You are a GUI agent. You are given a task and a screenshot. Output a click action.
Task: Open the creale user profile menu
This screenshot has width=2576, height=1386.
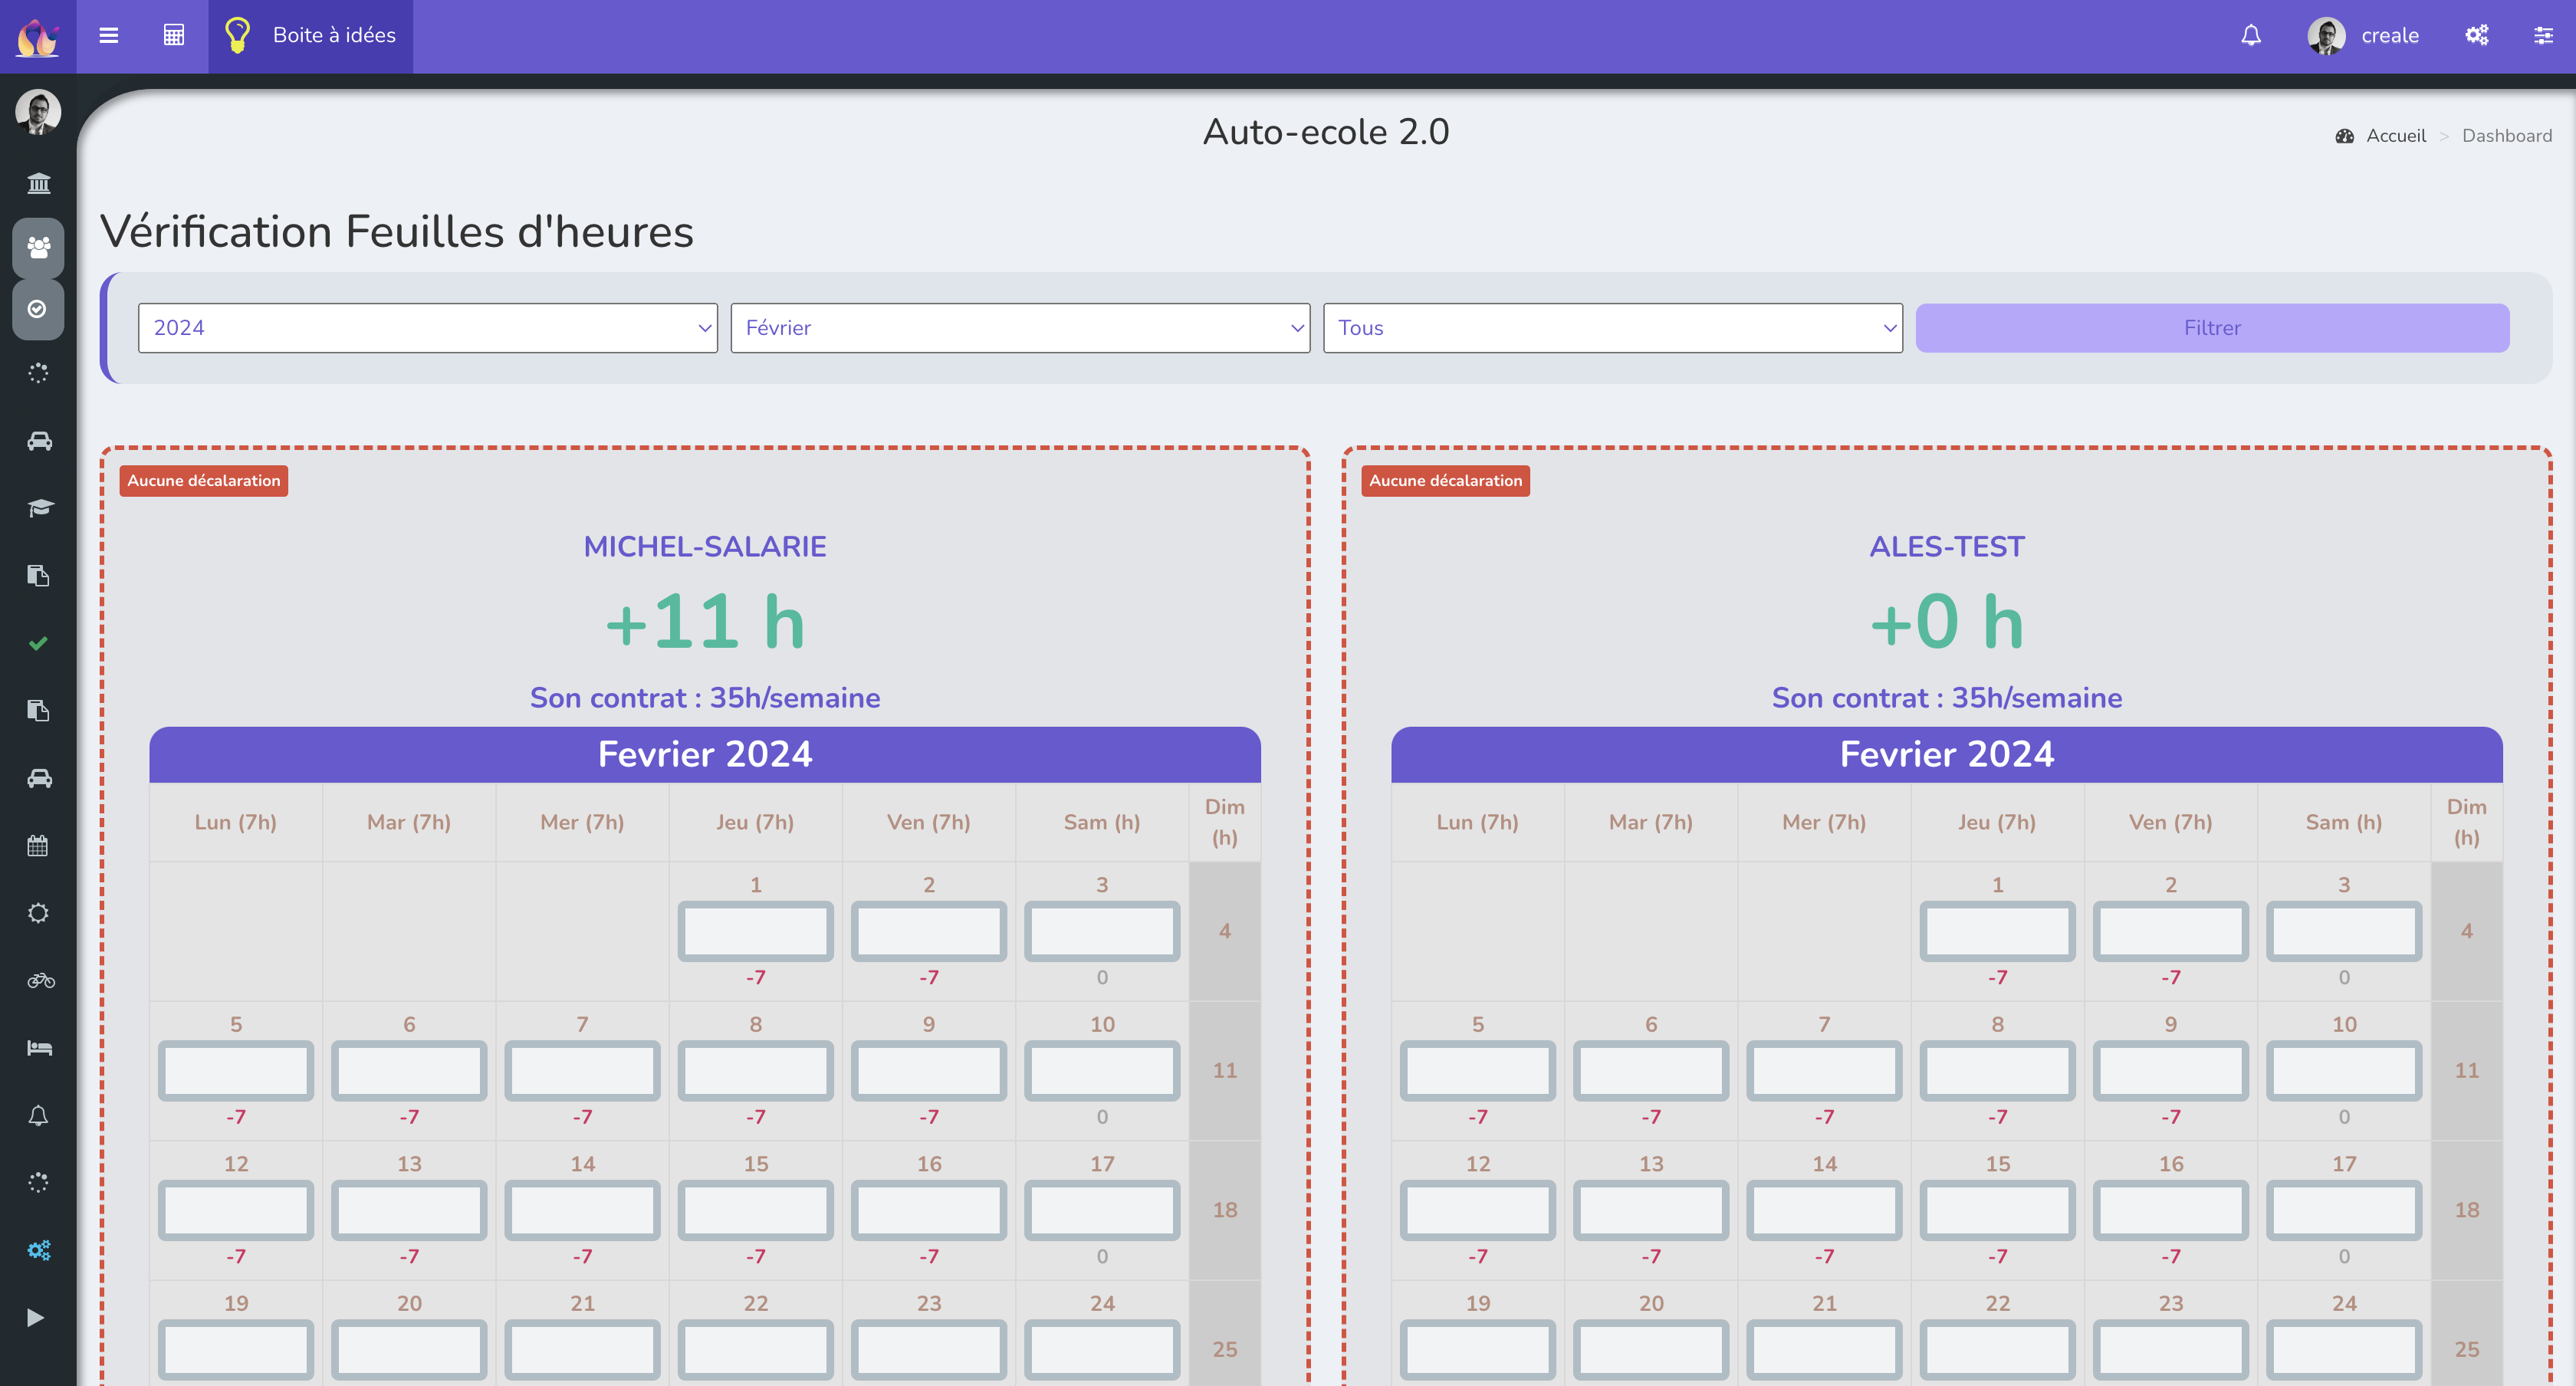2363,36
